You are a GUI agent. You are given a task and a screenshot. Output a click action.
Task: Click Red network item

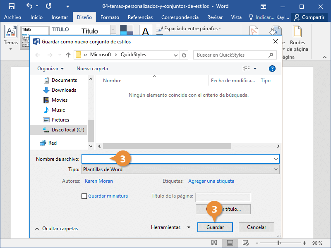[48, 143]
